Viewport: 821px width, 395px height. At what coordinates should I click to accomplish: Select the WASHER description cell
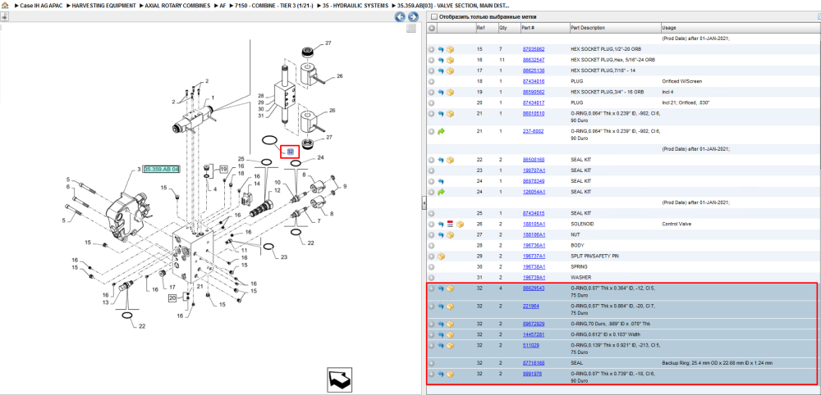coord(580,277)
